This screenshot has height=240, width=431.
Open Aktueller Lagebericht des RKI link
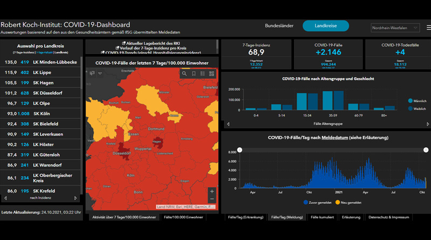pyautogui.click(x=151, y=43)
